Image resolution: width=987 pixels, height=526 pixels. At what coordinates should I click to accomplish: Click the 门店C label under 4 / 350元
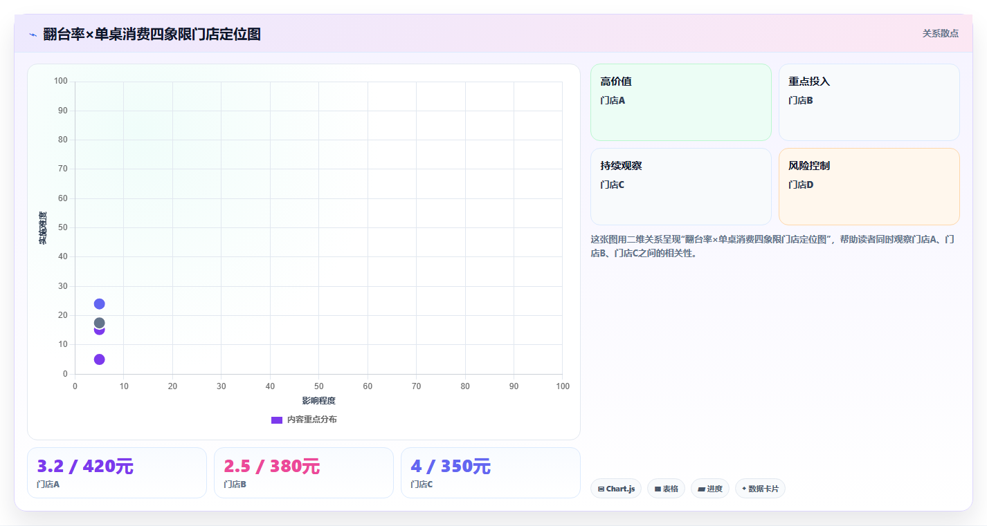coord(422,485)
